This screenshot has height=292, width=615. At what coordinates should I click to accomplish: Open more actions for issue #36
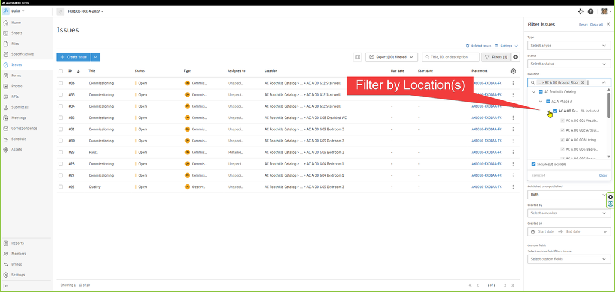coord(513,83)
